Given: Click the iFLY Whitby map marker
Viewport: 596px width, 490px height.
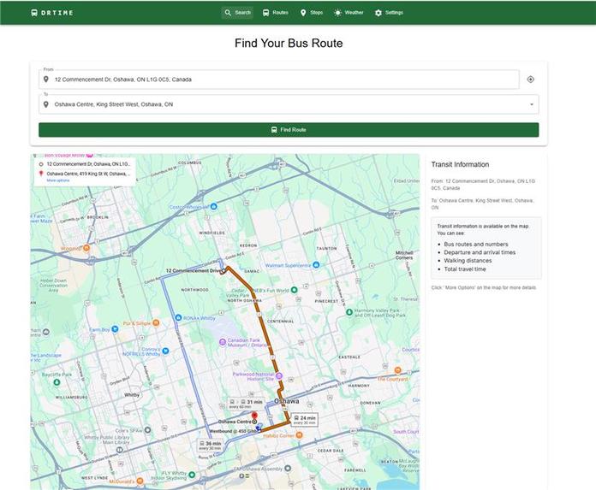Looking at the screenshot, I should [192, 475].
